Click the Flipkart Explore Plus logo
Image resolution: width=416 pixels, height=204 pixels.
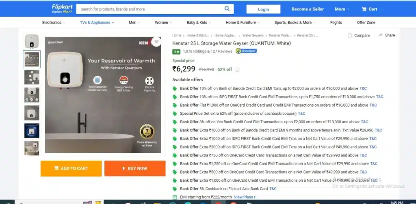tap(62, 9)
